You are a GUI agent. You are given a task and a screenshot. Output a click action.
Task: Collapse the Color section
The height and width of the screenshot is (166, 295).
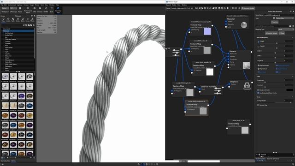[292, 77]
